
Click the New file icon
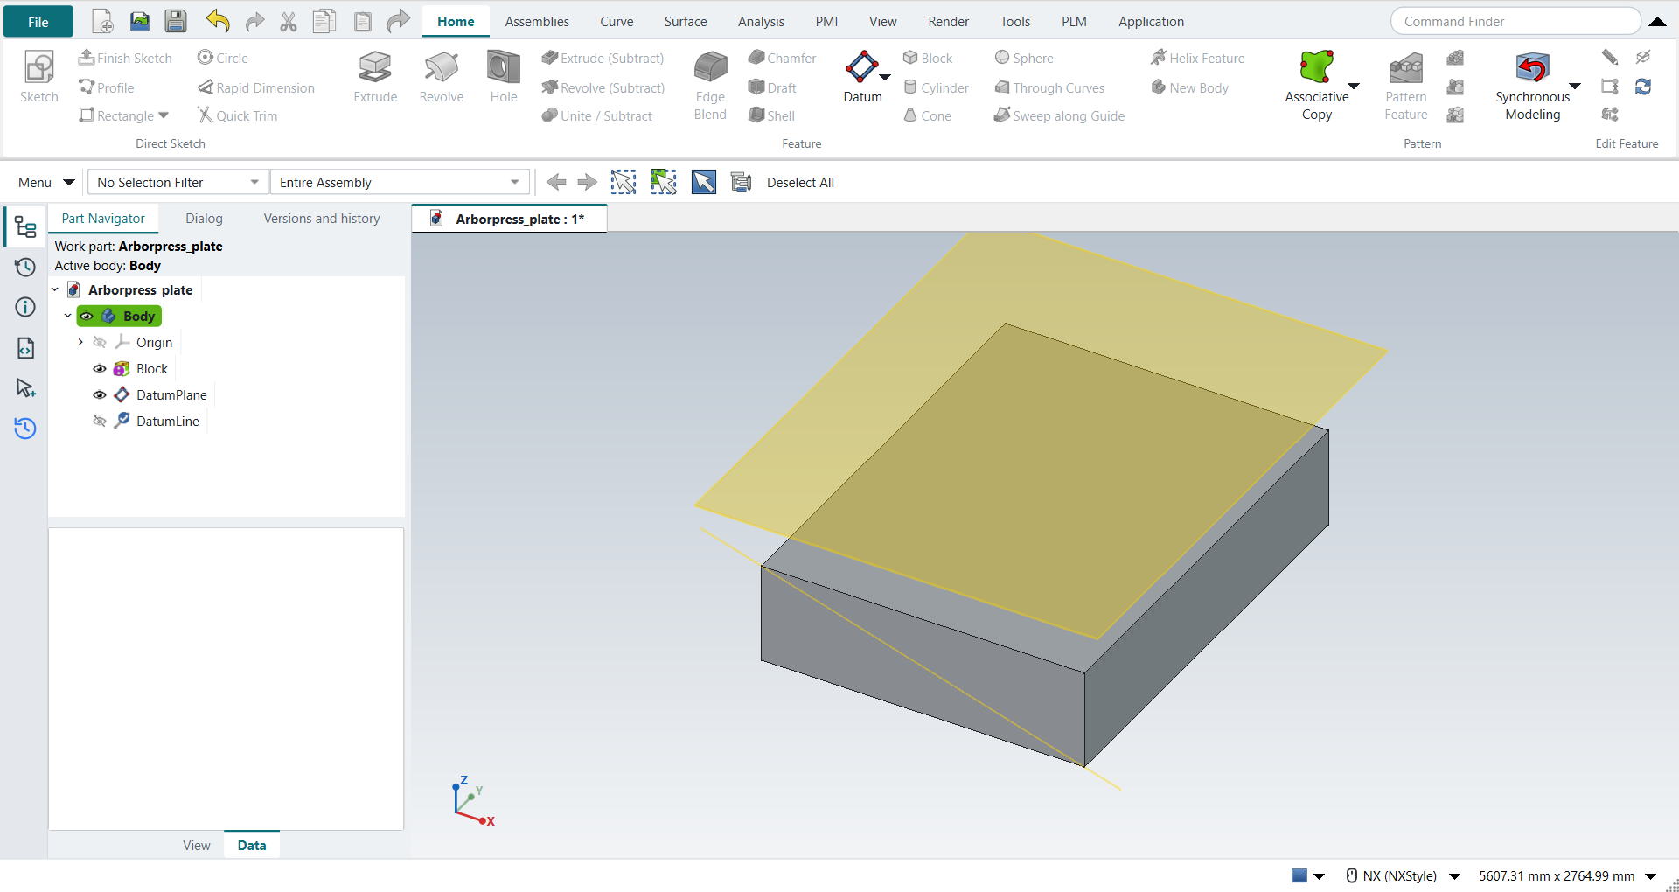coord(102,22)
